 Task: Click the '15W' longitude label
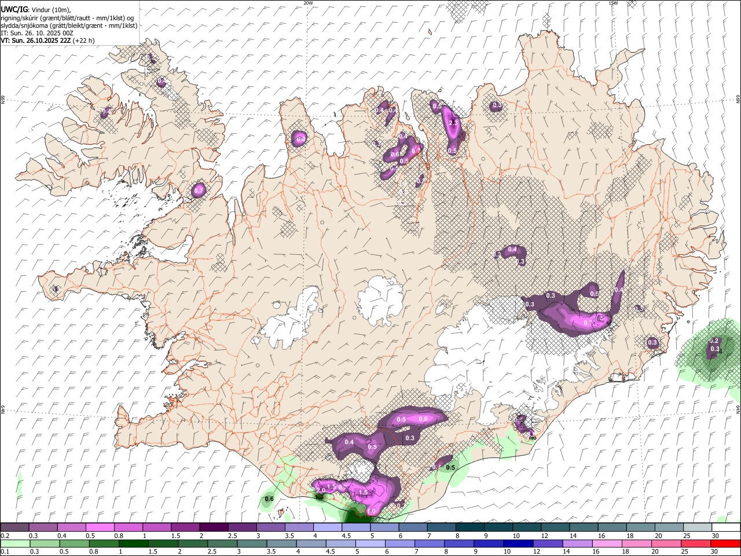pos(613,3)
